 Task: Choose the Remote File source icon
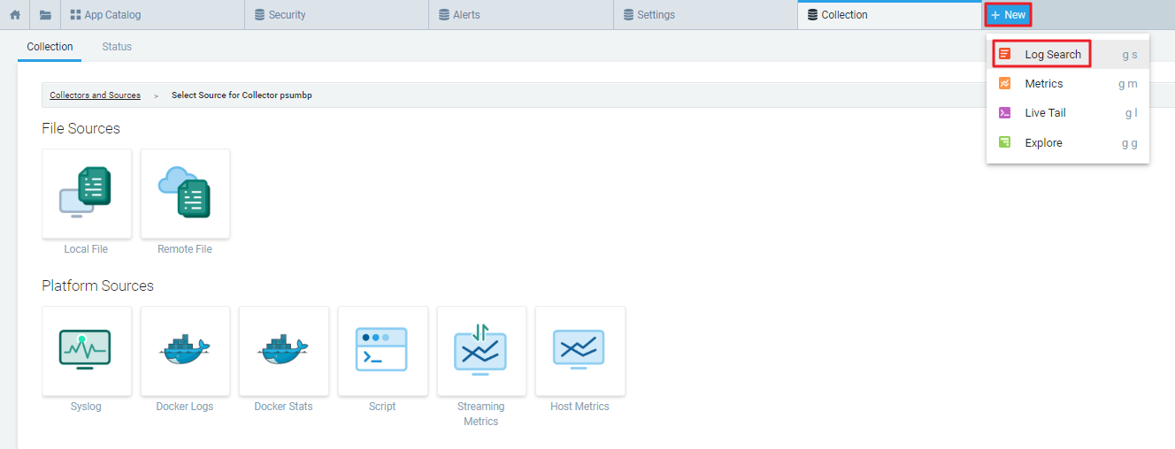(185, 194)
